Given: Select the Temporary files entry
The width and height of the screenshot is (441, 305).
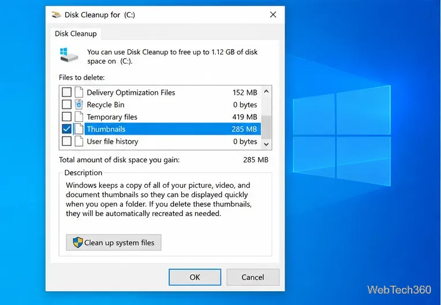Looking at the screenshot, I should [112, 117].
